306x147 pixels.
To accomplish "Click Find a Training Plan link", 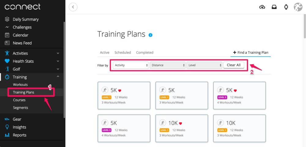I will pyautogui.click(x=251, y=53).
